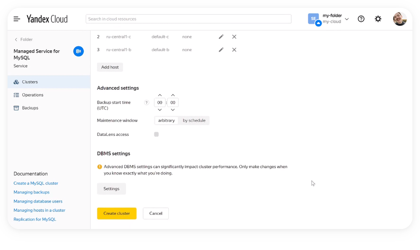Click the default-c subnet cell

(160, 36)
